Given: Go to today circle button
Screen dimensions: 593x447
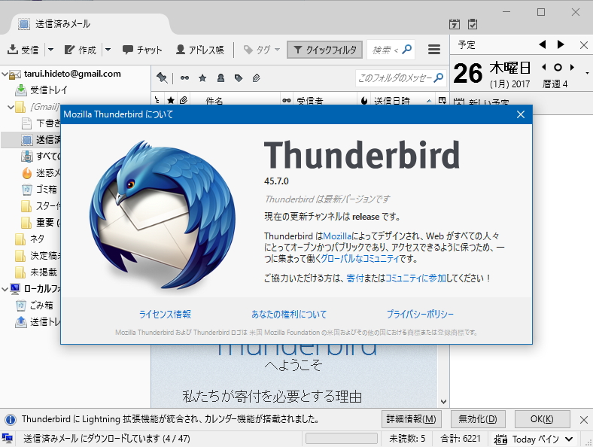Looking at the screenshot, I should coord(558,68).
